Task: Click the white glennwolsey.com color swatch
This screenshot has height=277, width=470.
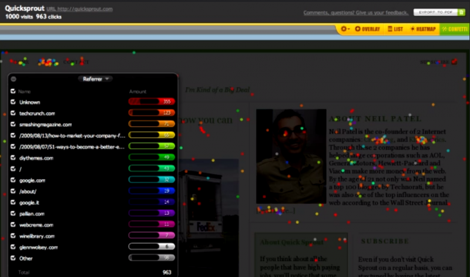Action: pos(152,246)
